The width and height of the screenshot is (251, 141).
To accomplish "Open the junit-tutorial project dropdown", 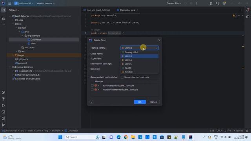I will 24,3.
